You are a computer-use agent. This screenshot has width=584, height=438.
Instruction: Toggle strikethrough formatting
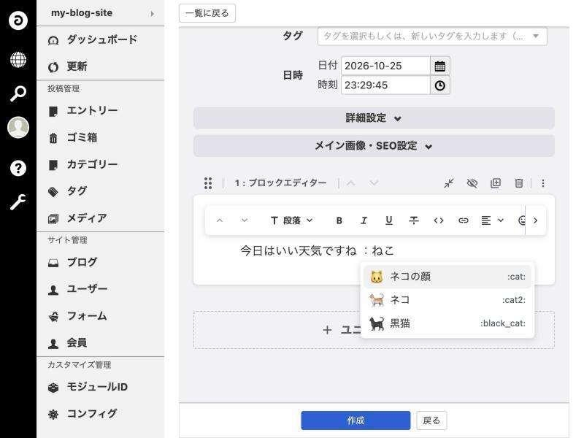pos(414,220)
